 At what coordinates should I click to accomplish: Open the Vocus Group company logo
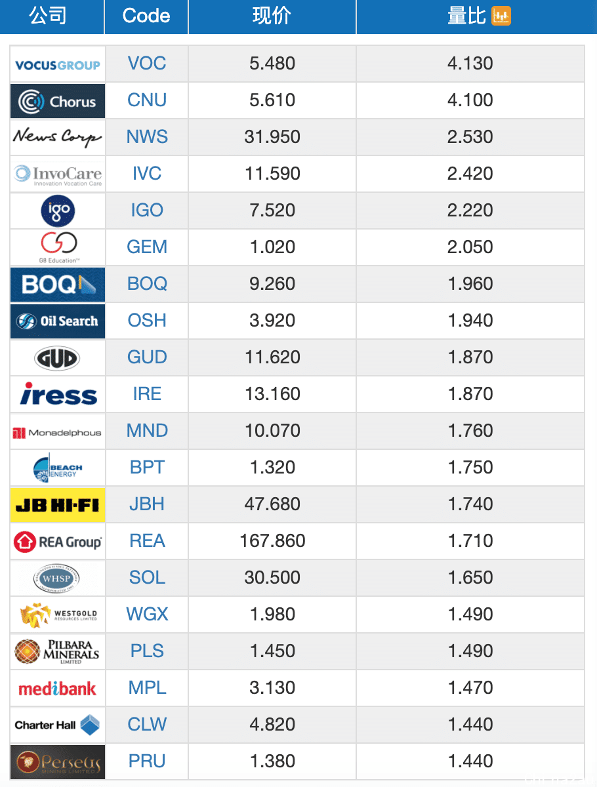coord(58,64)
